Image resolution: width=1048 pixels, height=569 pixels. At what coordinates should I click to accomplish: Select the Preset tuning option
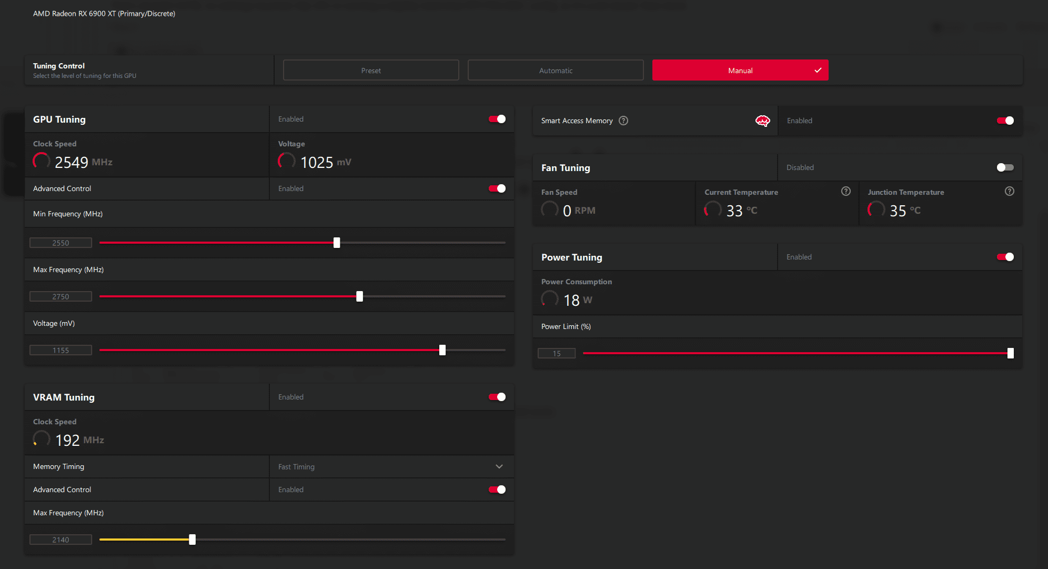coord(371,71)
